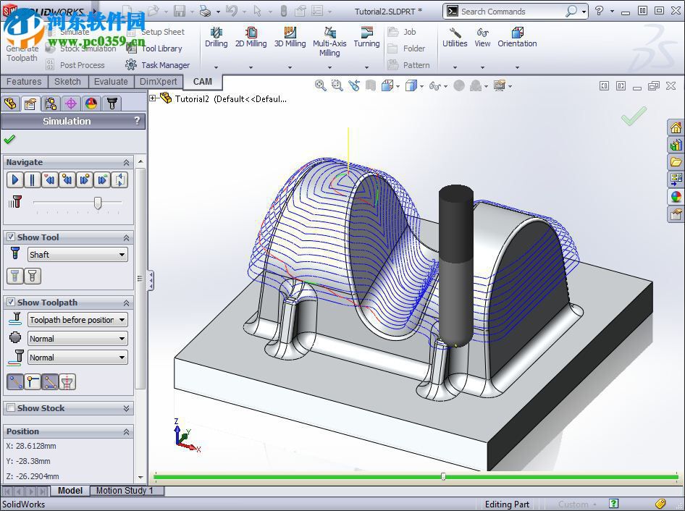Click the Orientation cube icon
This screenshot has width=685, height=511.
(517, 33)
